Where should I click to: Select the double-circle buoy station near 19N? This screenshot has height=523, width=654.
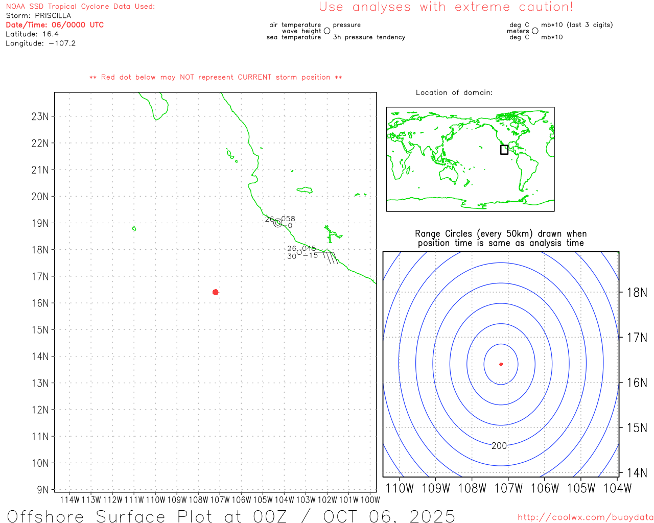pos(277,223)
